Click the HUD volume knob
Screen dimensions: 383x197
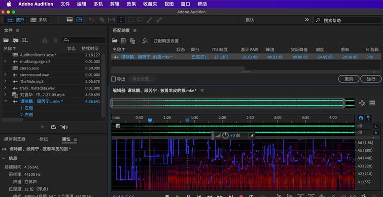pyautogui.click(x=225, y=135)
